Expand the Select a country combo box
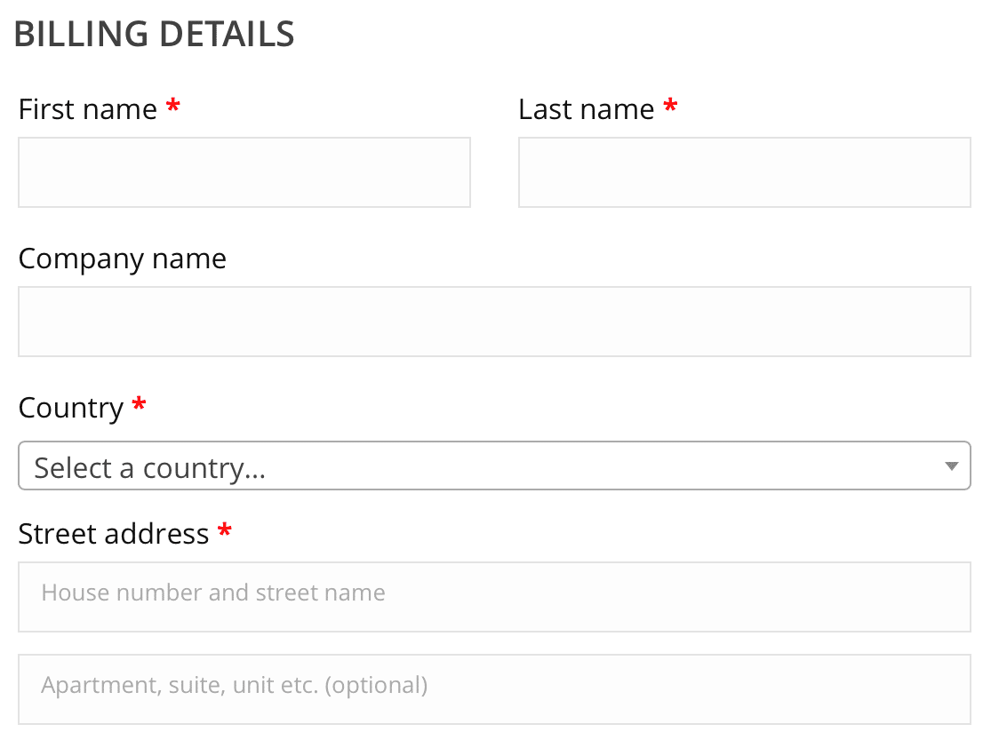 pos(494,466)
